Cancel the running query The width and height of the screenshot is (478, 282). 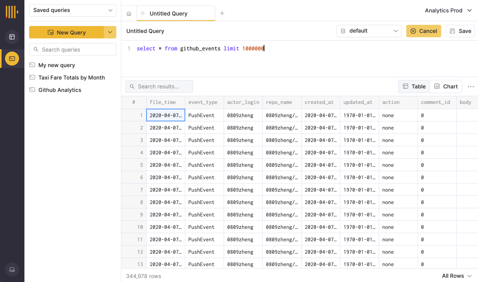pos(423,31)
